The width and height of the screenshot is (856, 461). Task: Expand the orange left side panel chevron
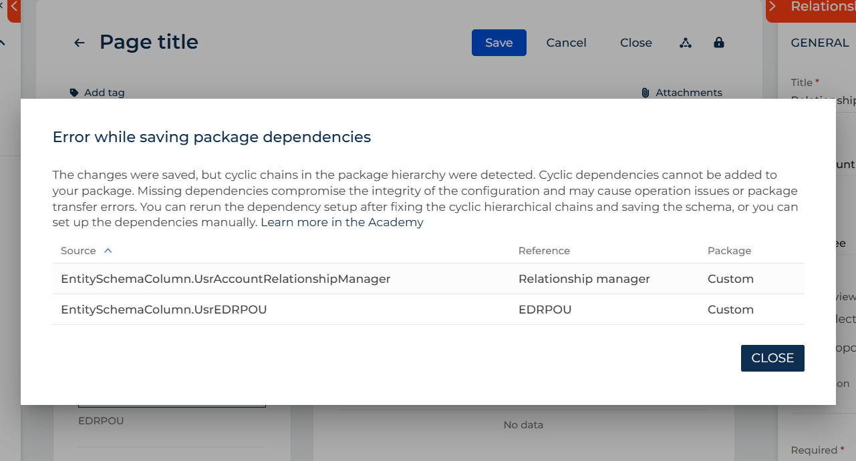click(x=13, y=8)
